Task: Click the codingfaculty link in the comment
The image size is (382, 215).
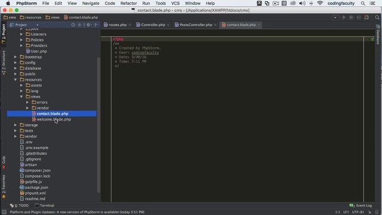Action: click(x=145, y=53)
